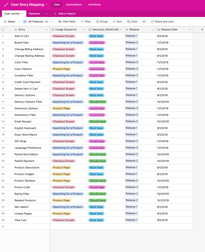Click Add or import
The height and width of the screenshot is (252, 205).
click(67, 14)
